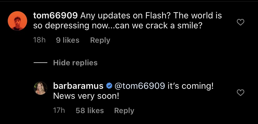The height and width of the screenshot is (124, 258).
Task: Click the 'it's coming!' text in reply
Action: pyautogui.click(x=190, y=86)
